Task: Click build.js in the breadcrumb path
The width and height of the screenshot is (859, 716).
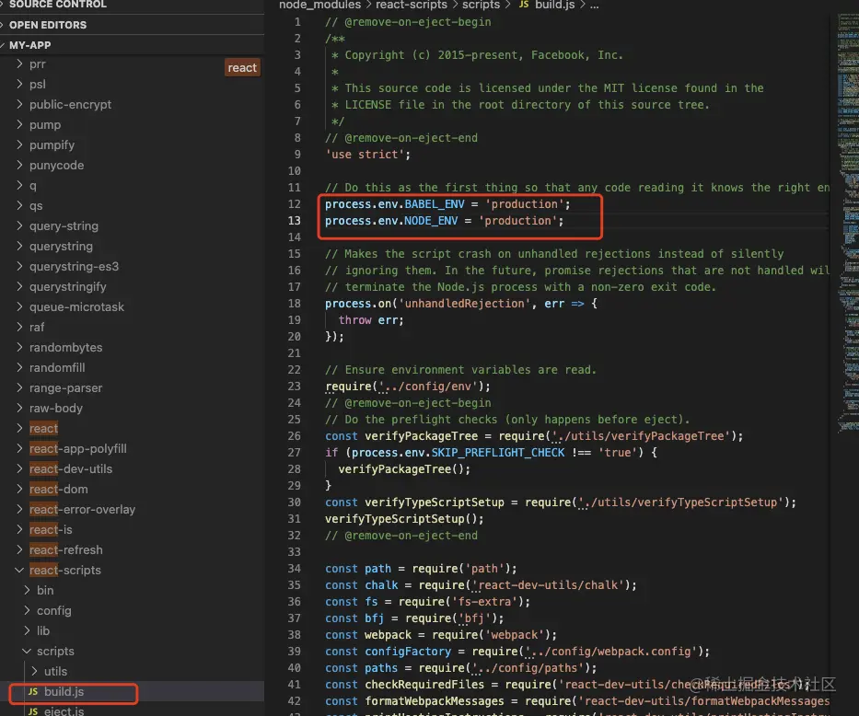Action: coord(555,5)
